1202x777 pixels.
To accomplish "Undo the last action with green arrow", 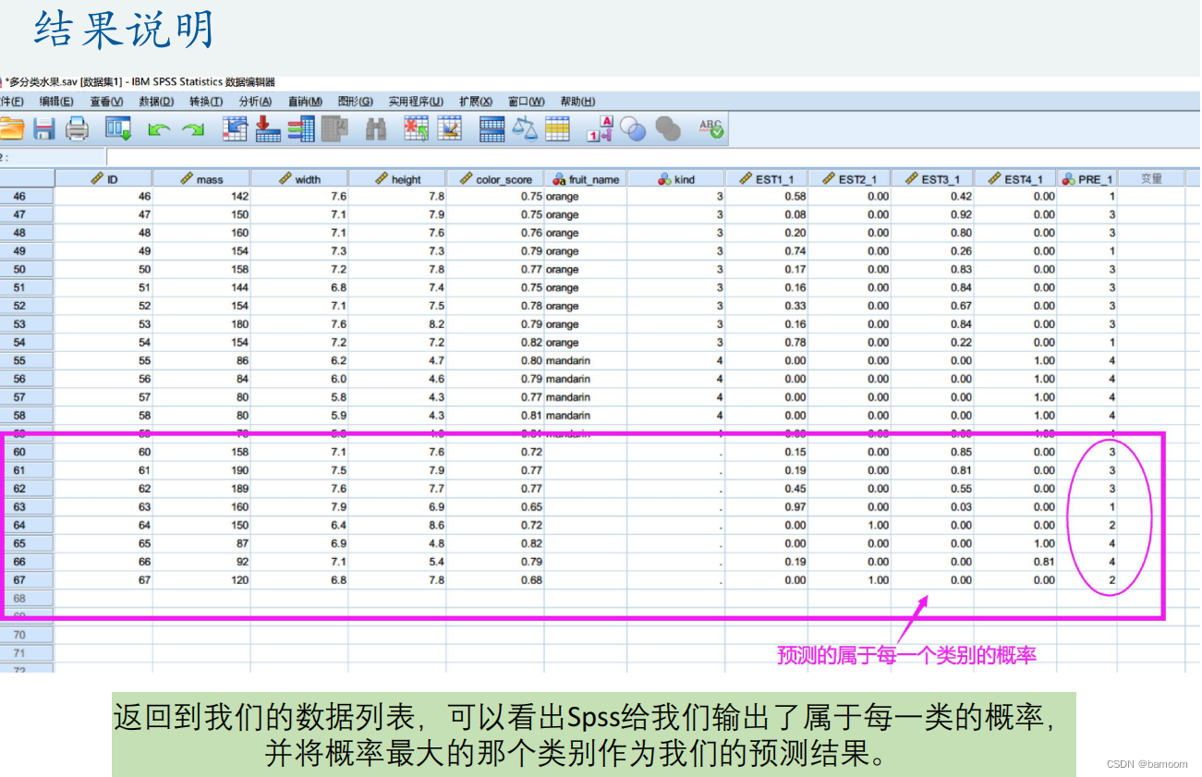I will (x=159, y=130).
